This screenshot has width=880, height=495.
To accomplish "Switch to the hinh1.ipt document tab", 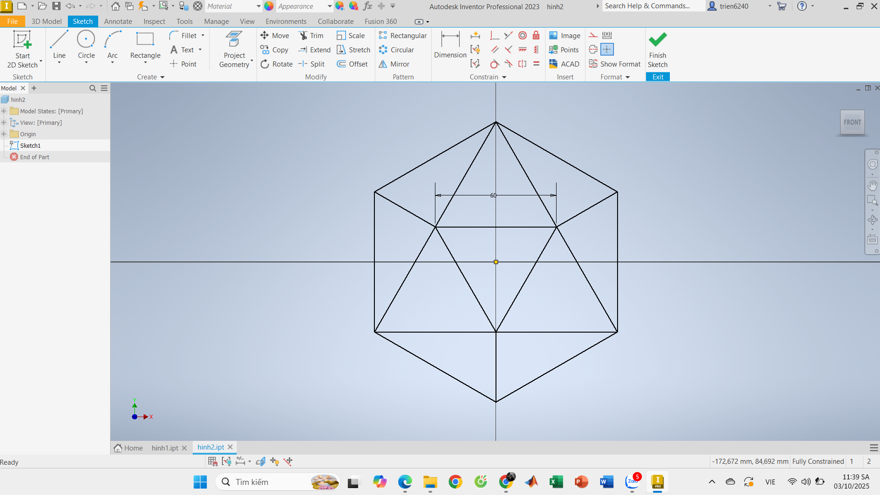I will click(165, 448).
